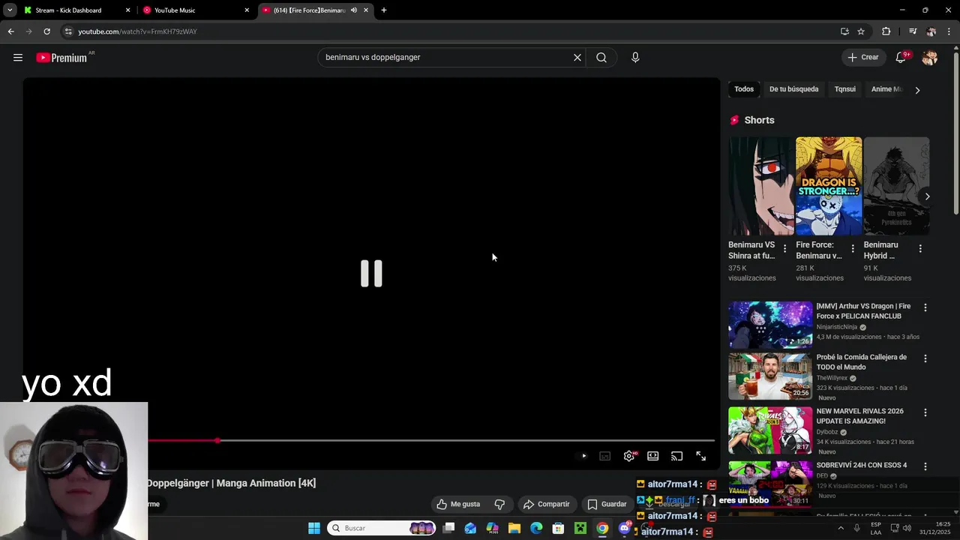Open SOBREVIVÍ 24H video options menu
The width and height of the screenshot is (960, 540).
point(925,466)
